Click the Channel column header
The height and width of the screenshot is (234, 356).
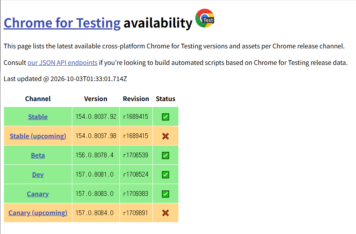[38, 99]
